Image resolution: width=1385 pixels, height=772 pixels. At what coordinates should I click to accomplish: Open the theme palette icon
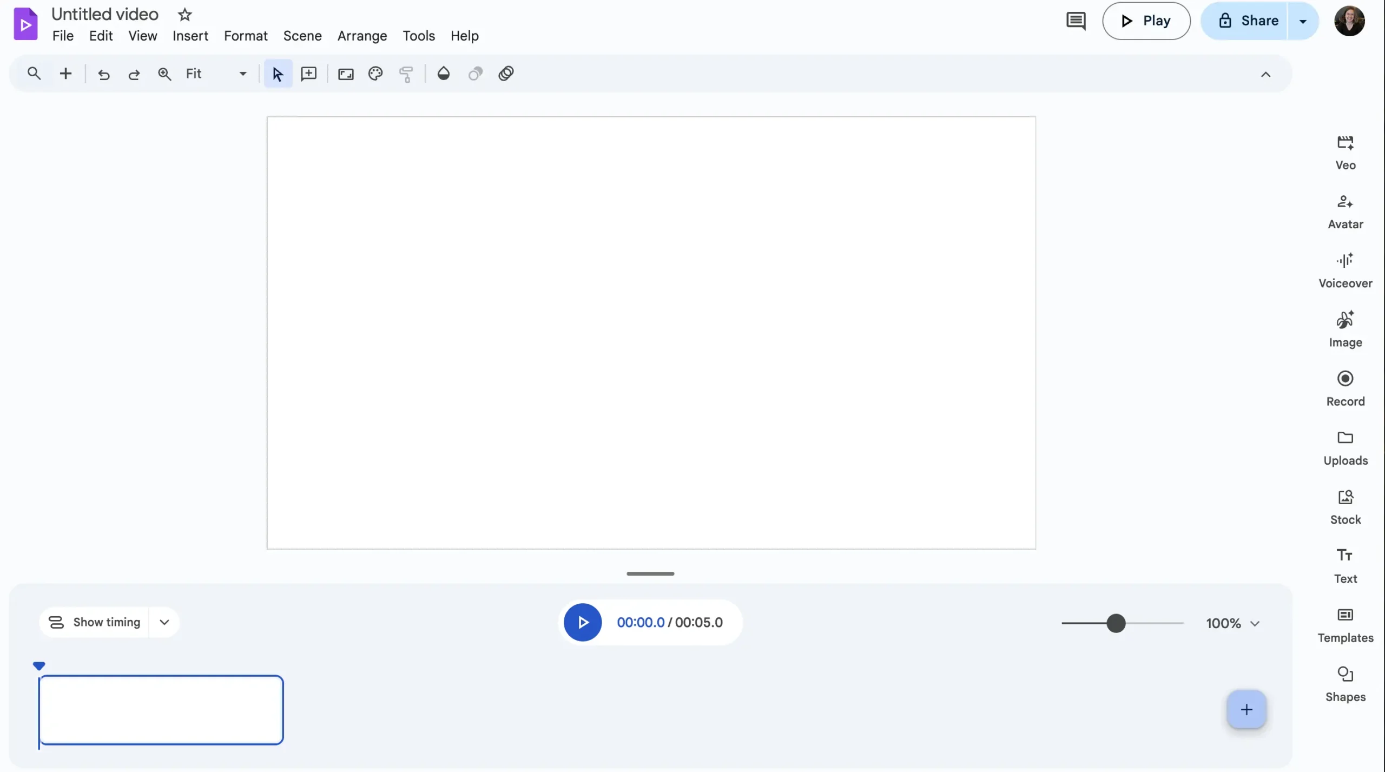(375, 74)
